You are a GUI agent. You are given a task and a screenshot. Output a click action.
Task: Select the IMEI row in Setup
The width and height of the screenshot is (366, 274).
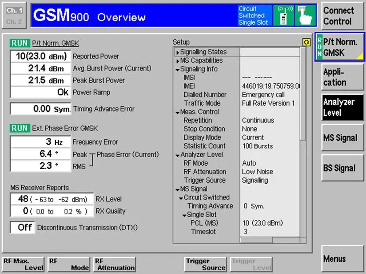coord(237,86)
